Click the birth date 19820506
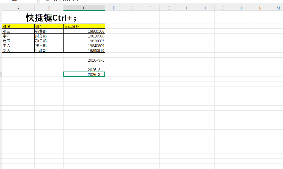This screenshot has height=169, width=283. 84,36
